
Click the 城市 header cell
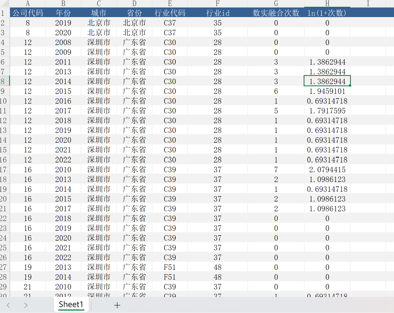(x=99, y=13)
